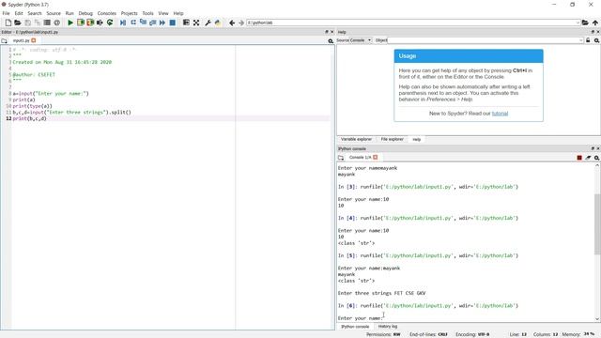This screenshot has width=601, height=338.
Task: Continue execution until next breakpoint
Action: 162,23
